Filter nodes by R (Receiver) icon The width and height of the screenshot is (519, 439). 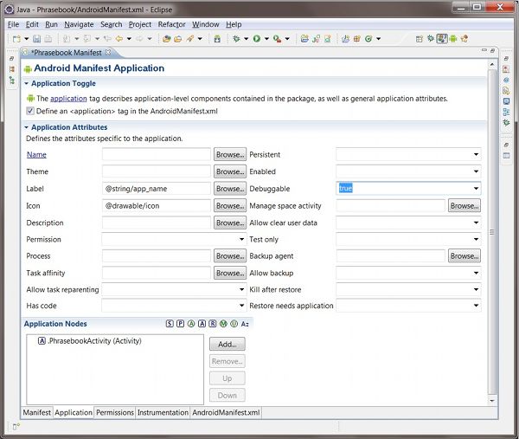tap(213, 324)
